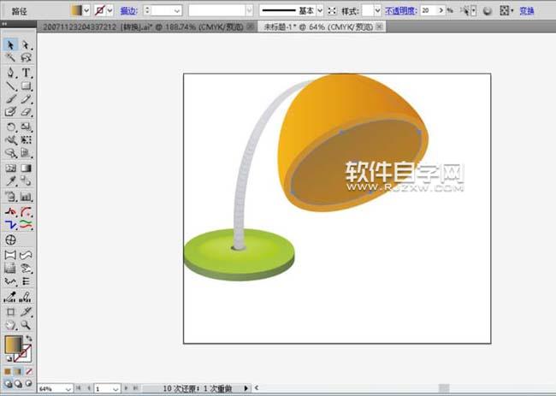Select the Gradient tool
The width and height of the screenshot is (556, 396).
26,168
